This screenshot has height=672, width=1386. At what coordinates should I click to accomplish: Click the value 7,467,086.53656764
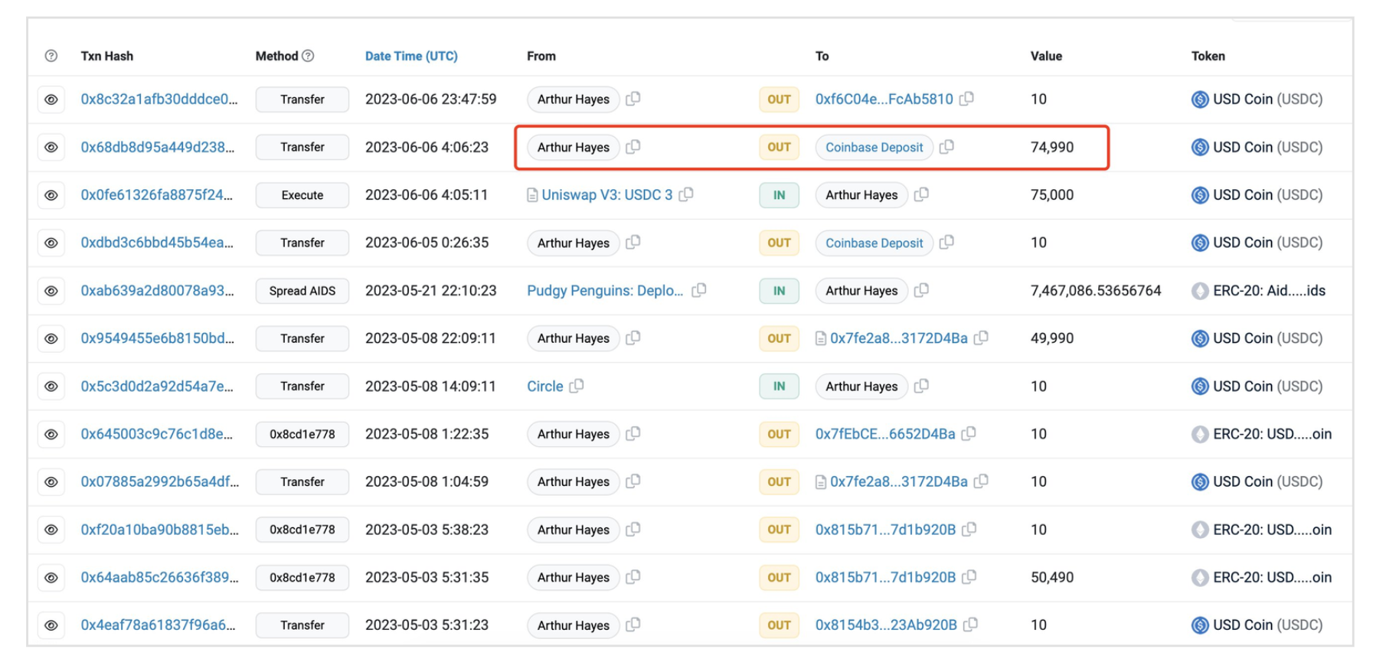point(1096,290)
